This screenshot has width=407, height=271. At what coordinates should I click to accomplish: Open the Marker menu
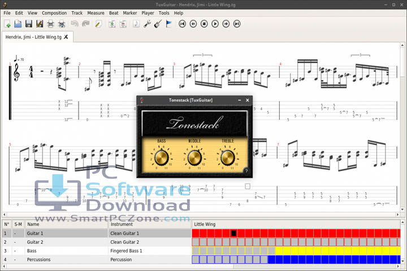130,13
